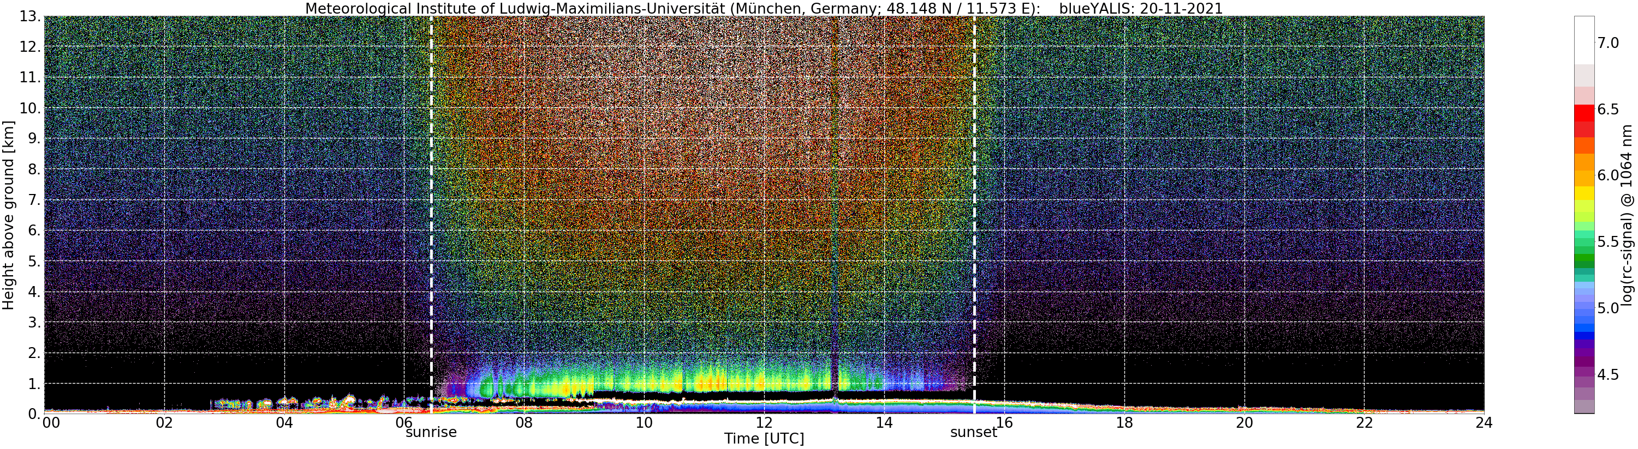This screenshot has width=1638, height=449.
Task: Click the y-axis tick label '4.'
Action: coord(34,292)
